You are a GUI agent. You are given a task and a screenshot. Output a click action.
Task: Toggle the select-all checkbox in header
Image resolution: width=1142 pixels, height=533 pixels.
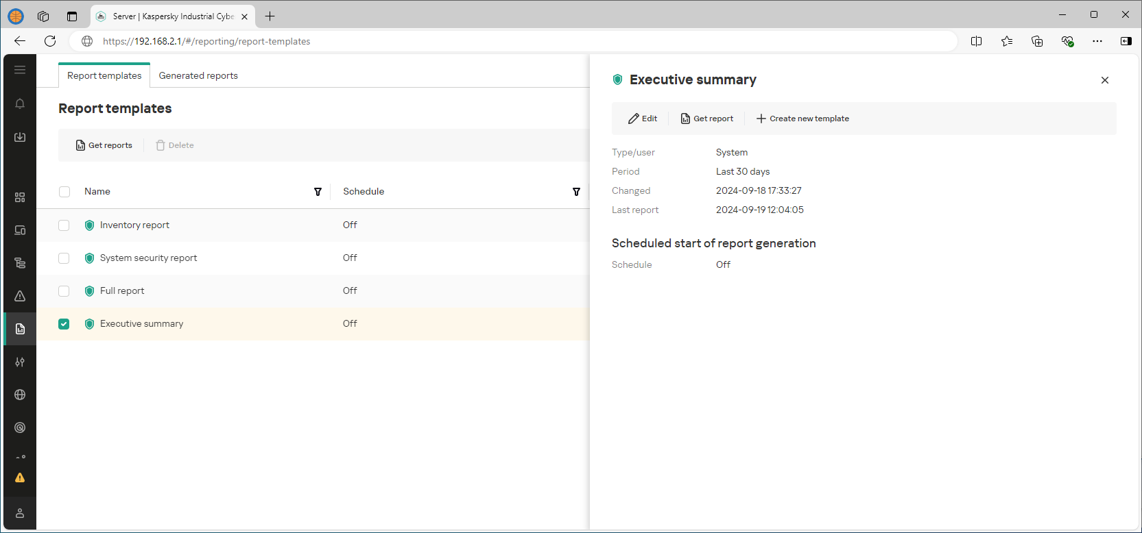pos(64,192)
